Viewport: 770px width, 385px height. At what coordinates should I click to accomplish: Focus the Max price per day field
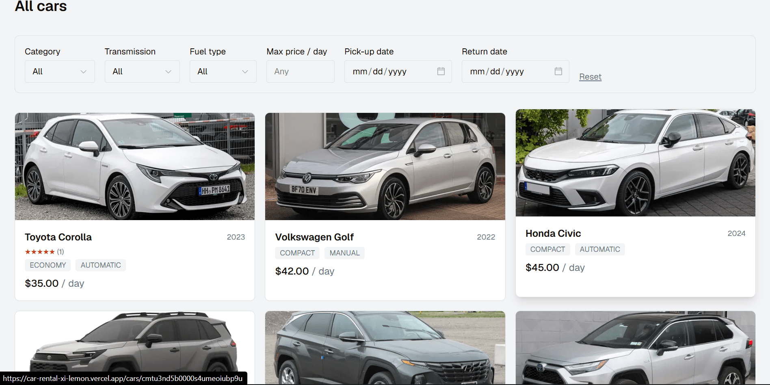click(x=301, y=71)
